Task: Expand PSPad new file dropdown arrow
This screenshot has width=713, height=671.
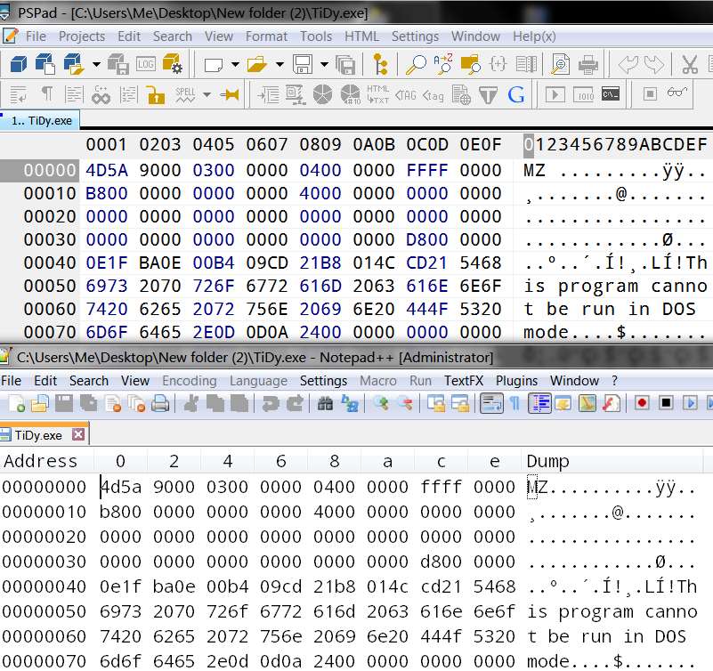Action: pyautogui.click(x=235, y=65)
